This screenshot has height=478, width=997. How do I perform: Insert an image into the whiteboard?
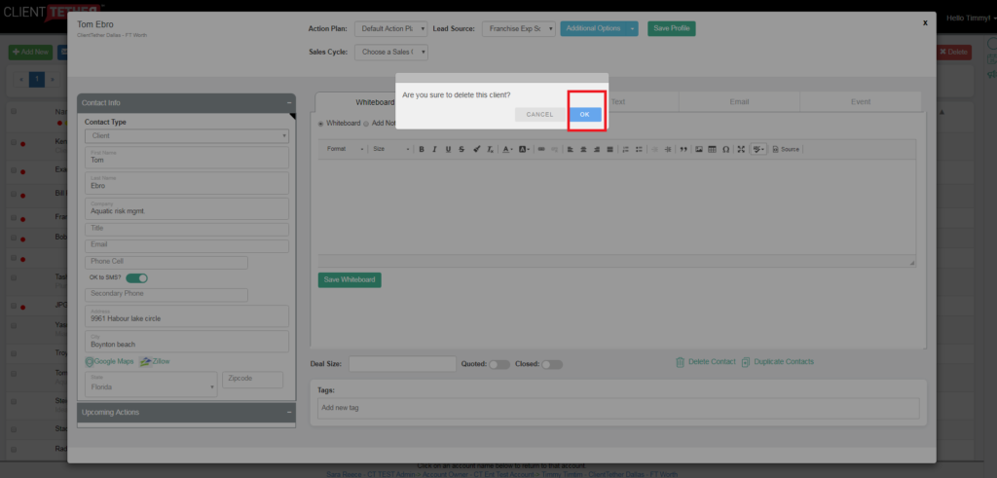699,149
